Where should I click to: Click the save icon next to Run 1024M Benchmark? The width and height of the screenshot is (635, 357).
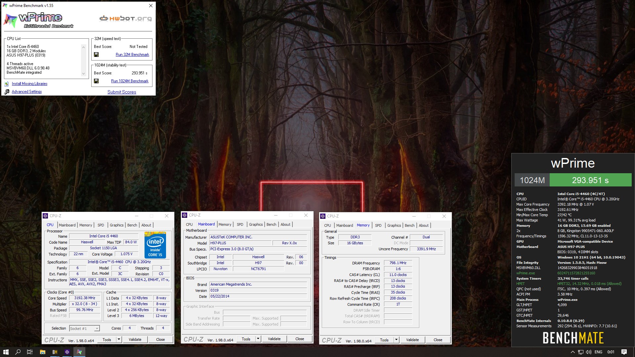coord(96,81)
